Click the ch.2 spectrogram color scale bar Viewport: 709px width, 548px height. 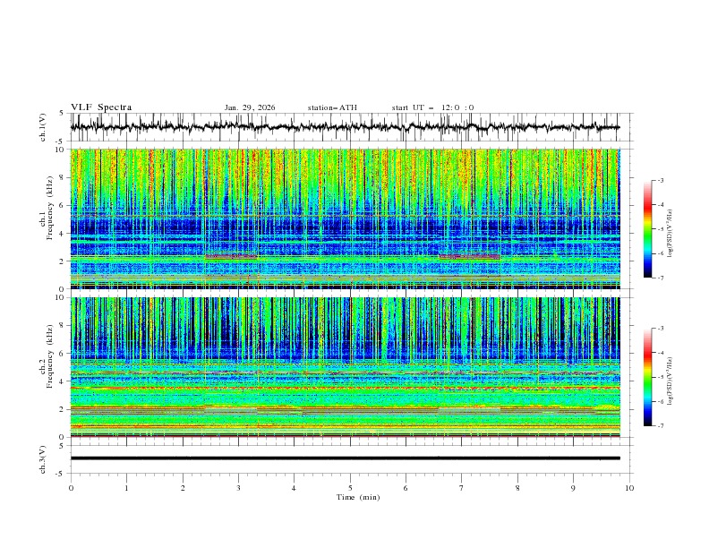647,377
